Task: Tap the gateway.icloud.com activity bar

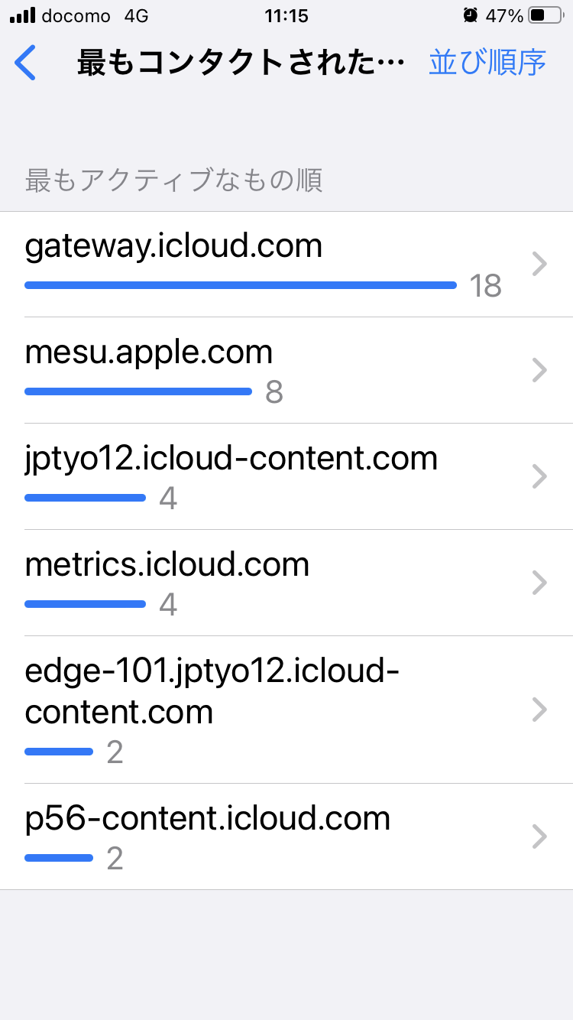Action: [x=241, y=285]
